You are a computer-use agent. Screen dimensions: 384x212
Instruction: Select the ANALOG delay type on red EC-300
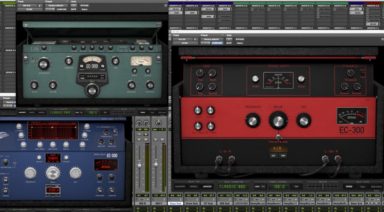207,186
